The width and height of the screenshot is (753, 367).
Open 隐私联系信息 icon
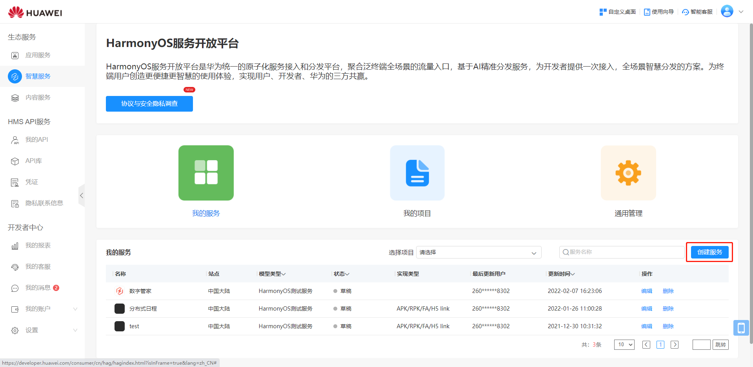coord(15,203)
